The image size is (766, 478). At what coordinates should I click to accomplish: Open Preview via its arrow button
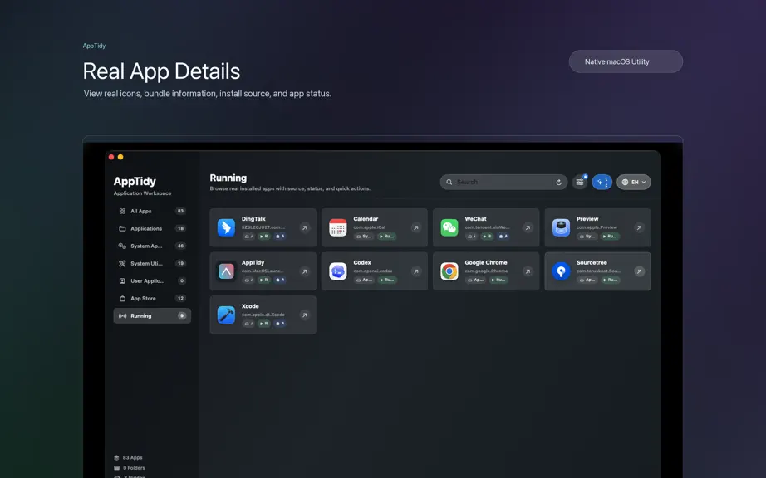[x=639, y=227]
